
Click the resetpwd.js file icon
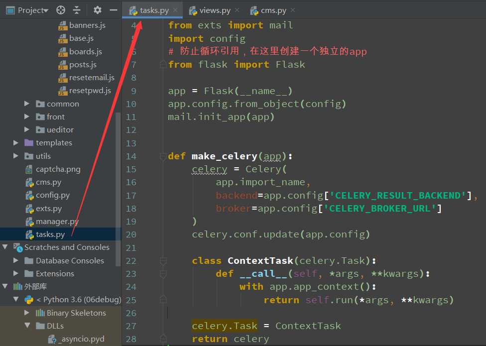63,91
